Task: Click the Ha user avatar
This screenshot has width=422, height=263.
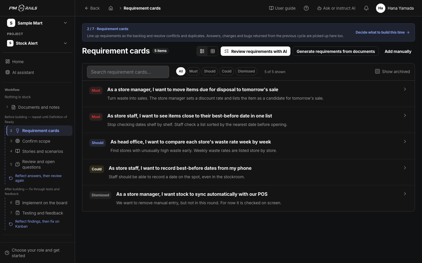Action: [380, 8]
